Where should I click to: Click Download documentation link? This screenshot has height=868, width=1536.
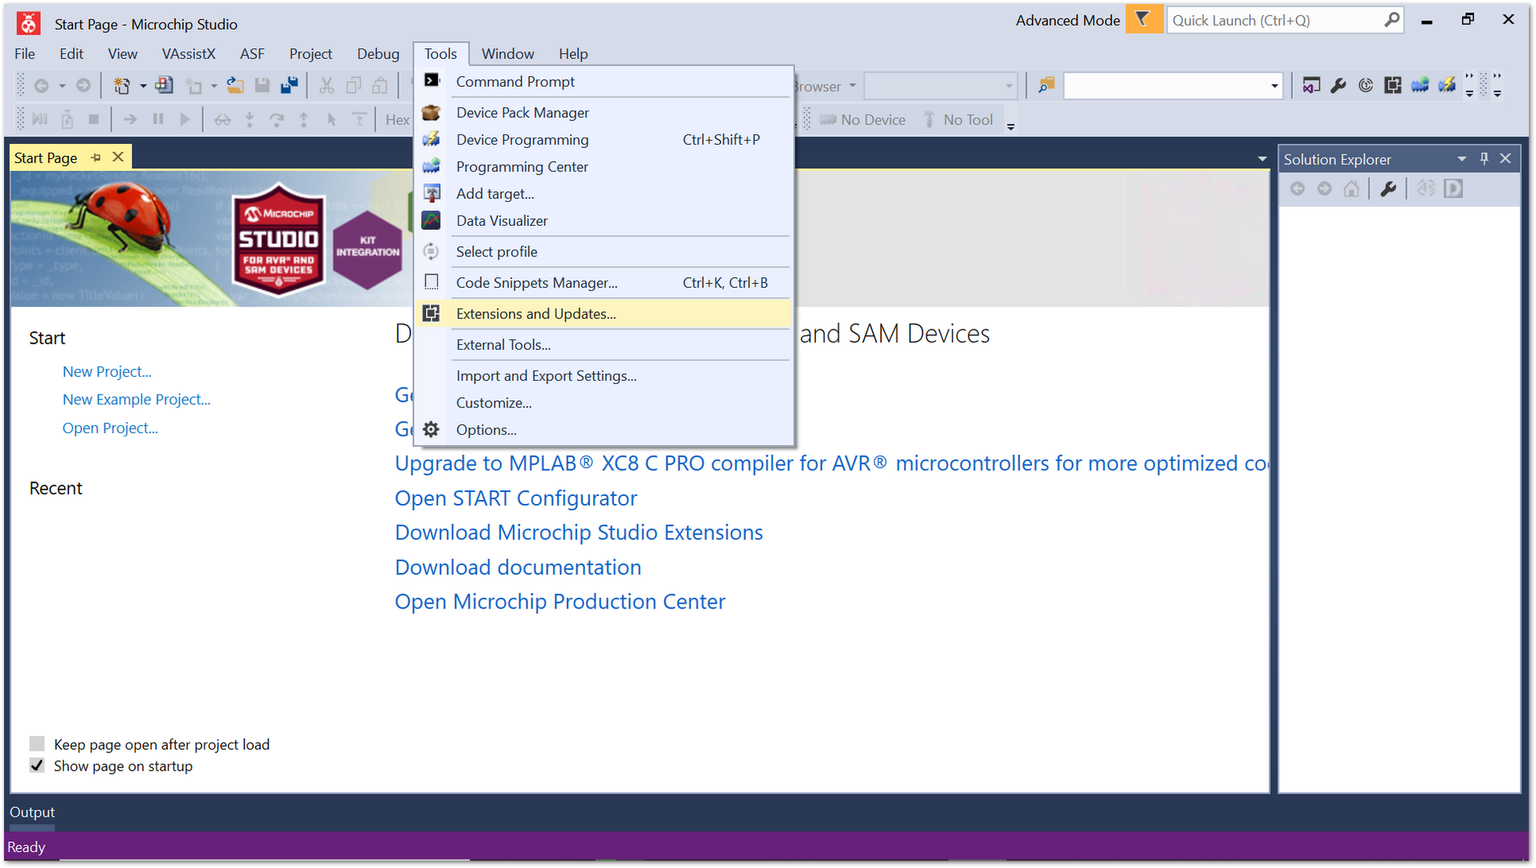coord(518,567)
